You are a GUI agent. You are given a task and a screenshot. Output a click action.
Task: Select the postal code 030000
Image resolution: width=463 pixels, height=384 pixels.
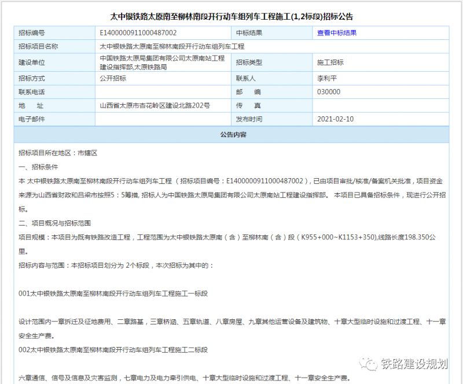point(329,92)
